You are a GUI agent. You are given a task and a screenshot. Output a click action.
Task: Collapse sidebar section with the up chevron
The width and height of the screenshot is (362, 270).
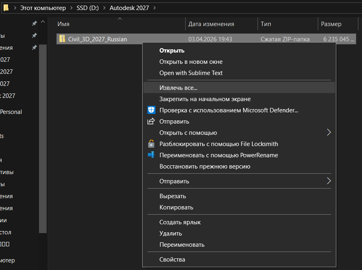(x=43, y=22)
